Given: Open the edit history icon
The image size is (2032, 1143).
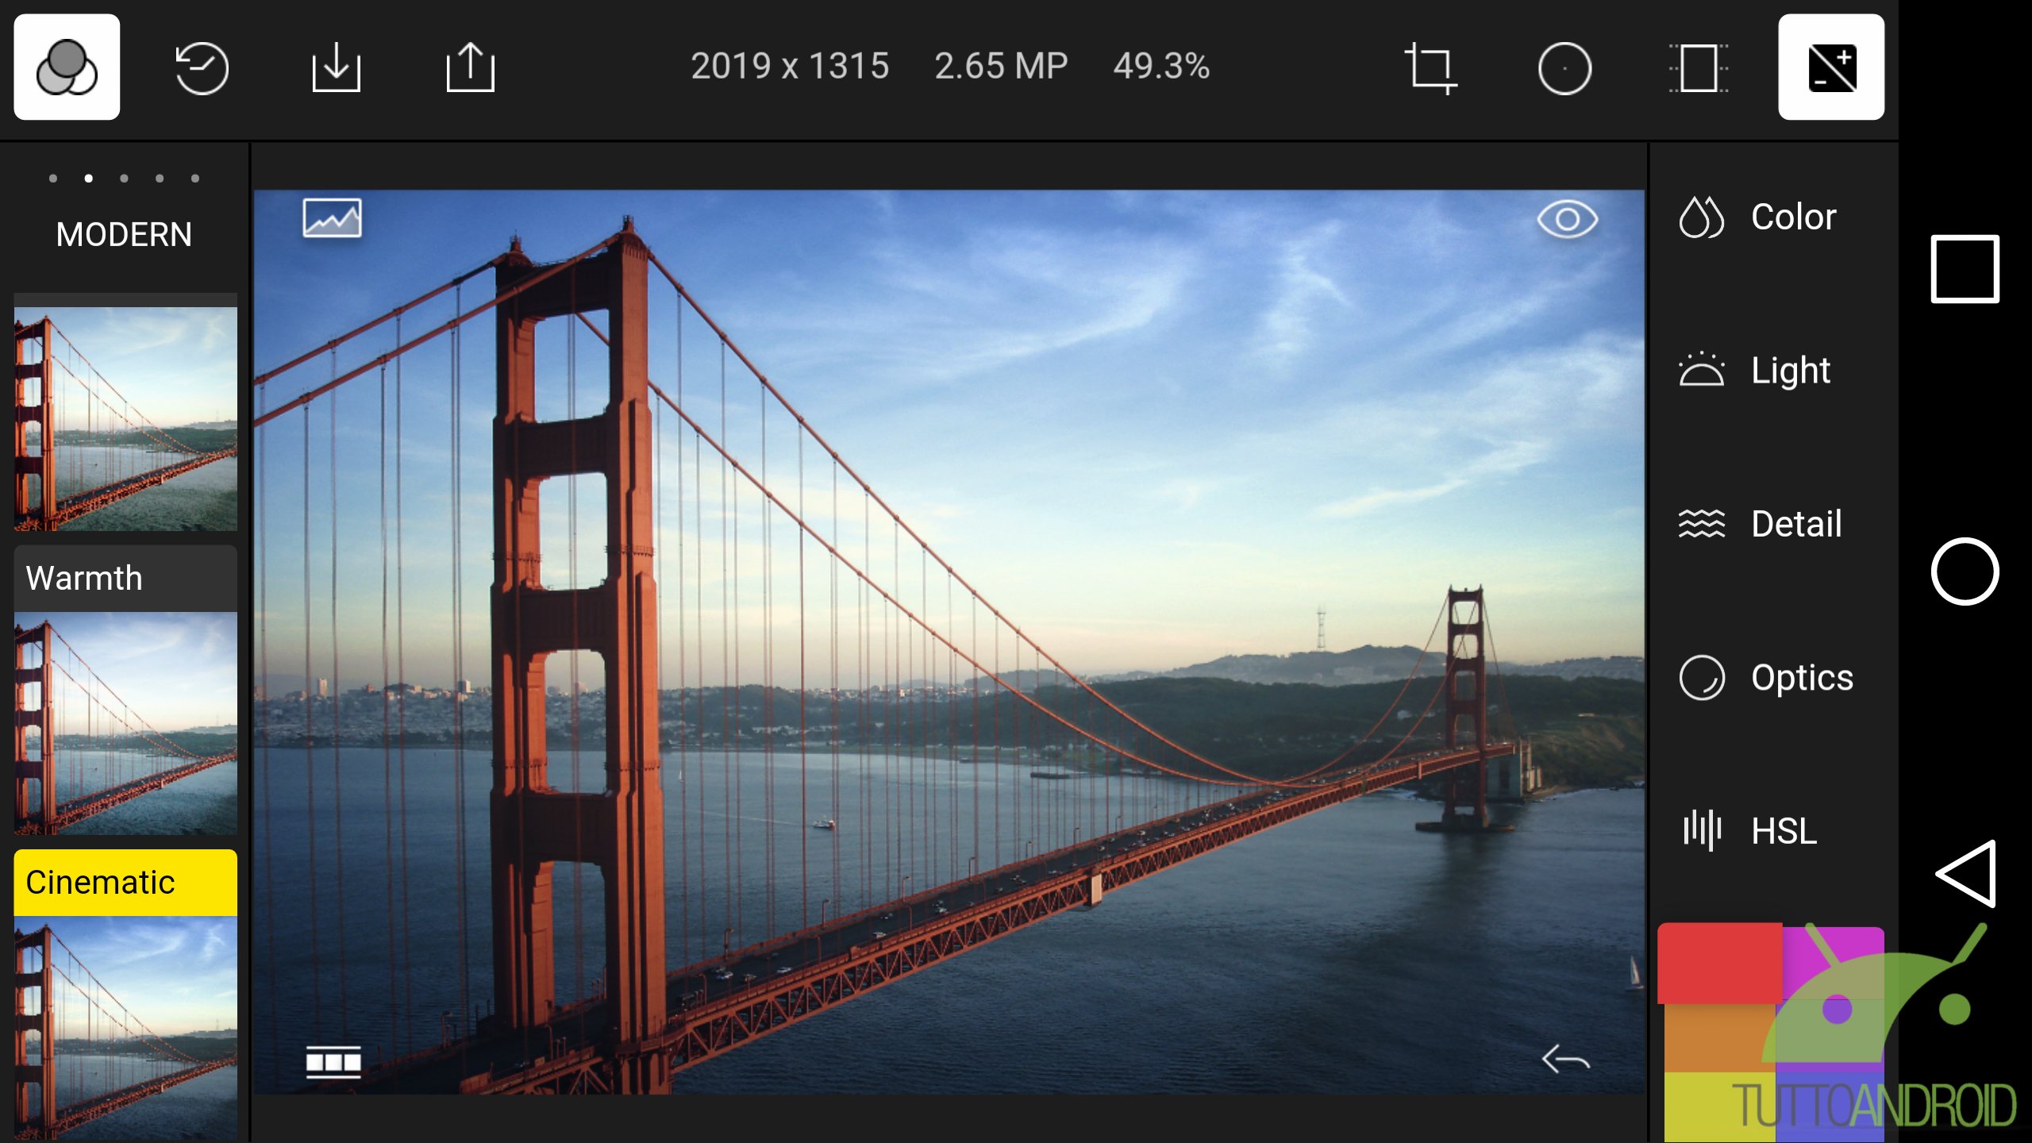Looking at the screenshot, I should pyautogui.click(x=202, y=67).
